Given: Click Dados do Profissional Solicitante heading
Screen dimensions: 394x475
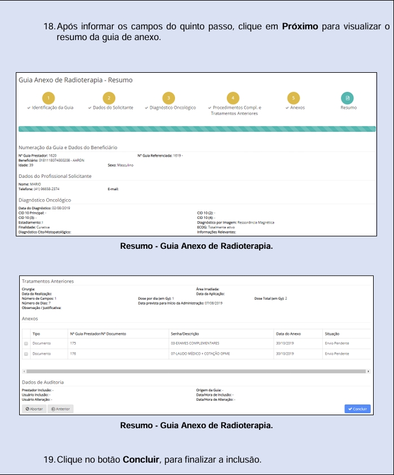Looking at the screenshot, I should point(55,176).
